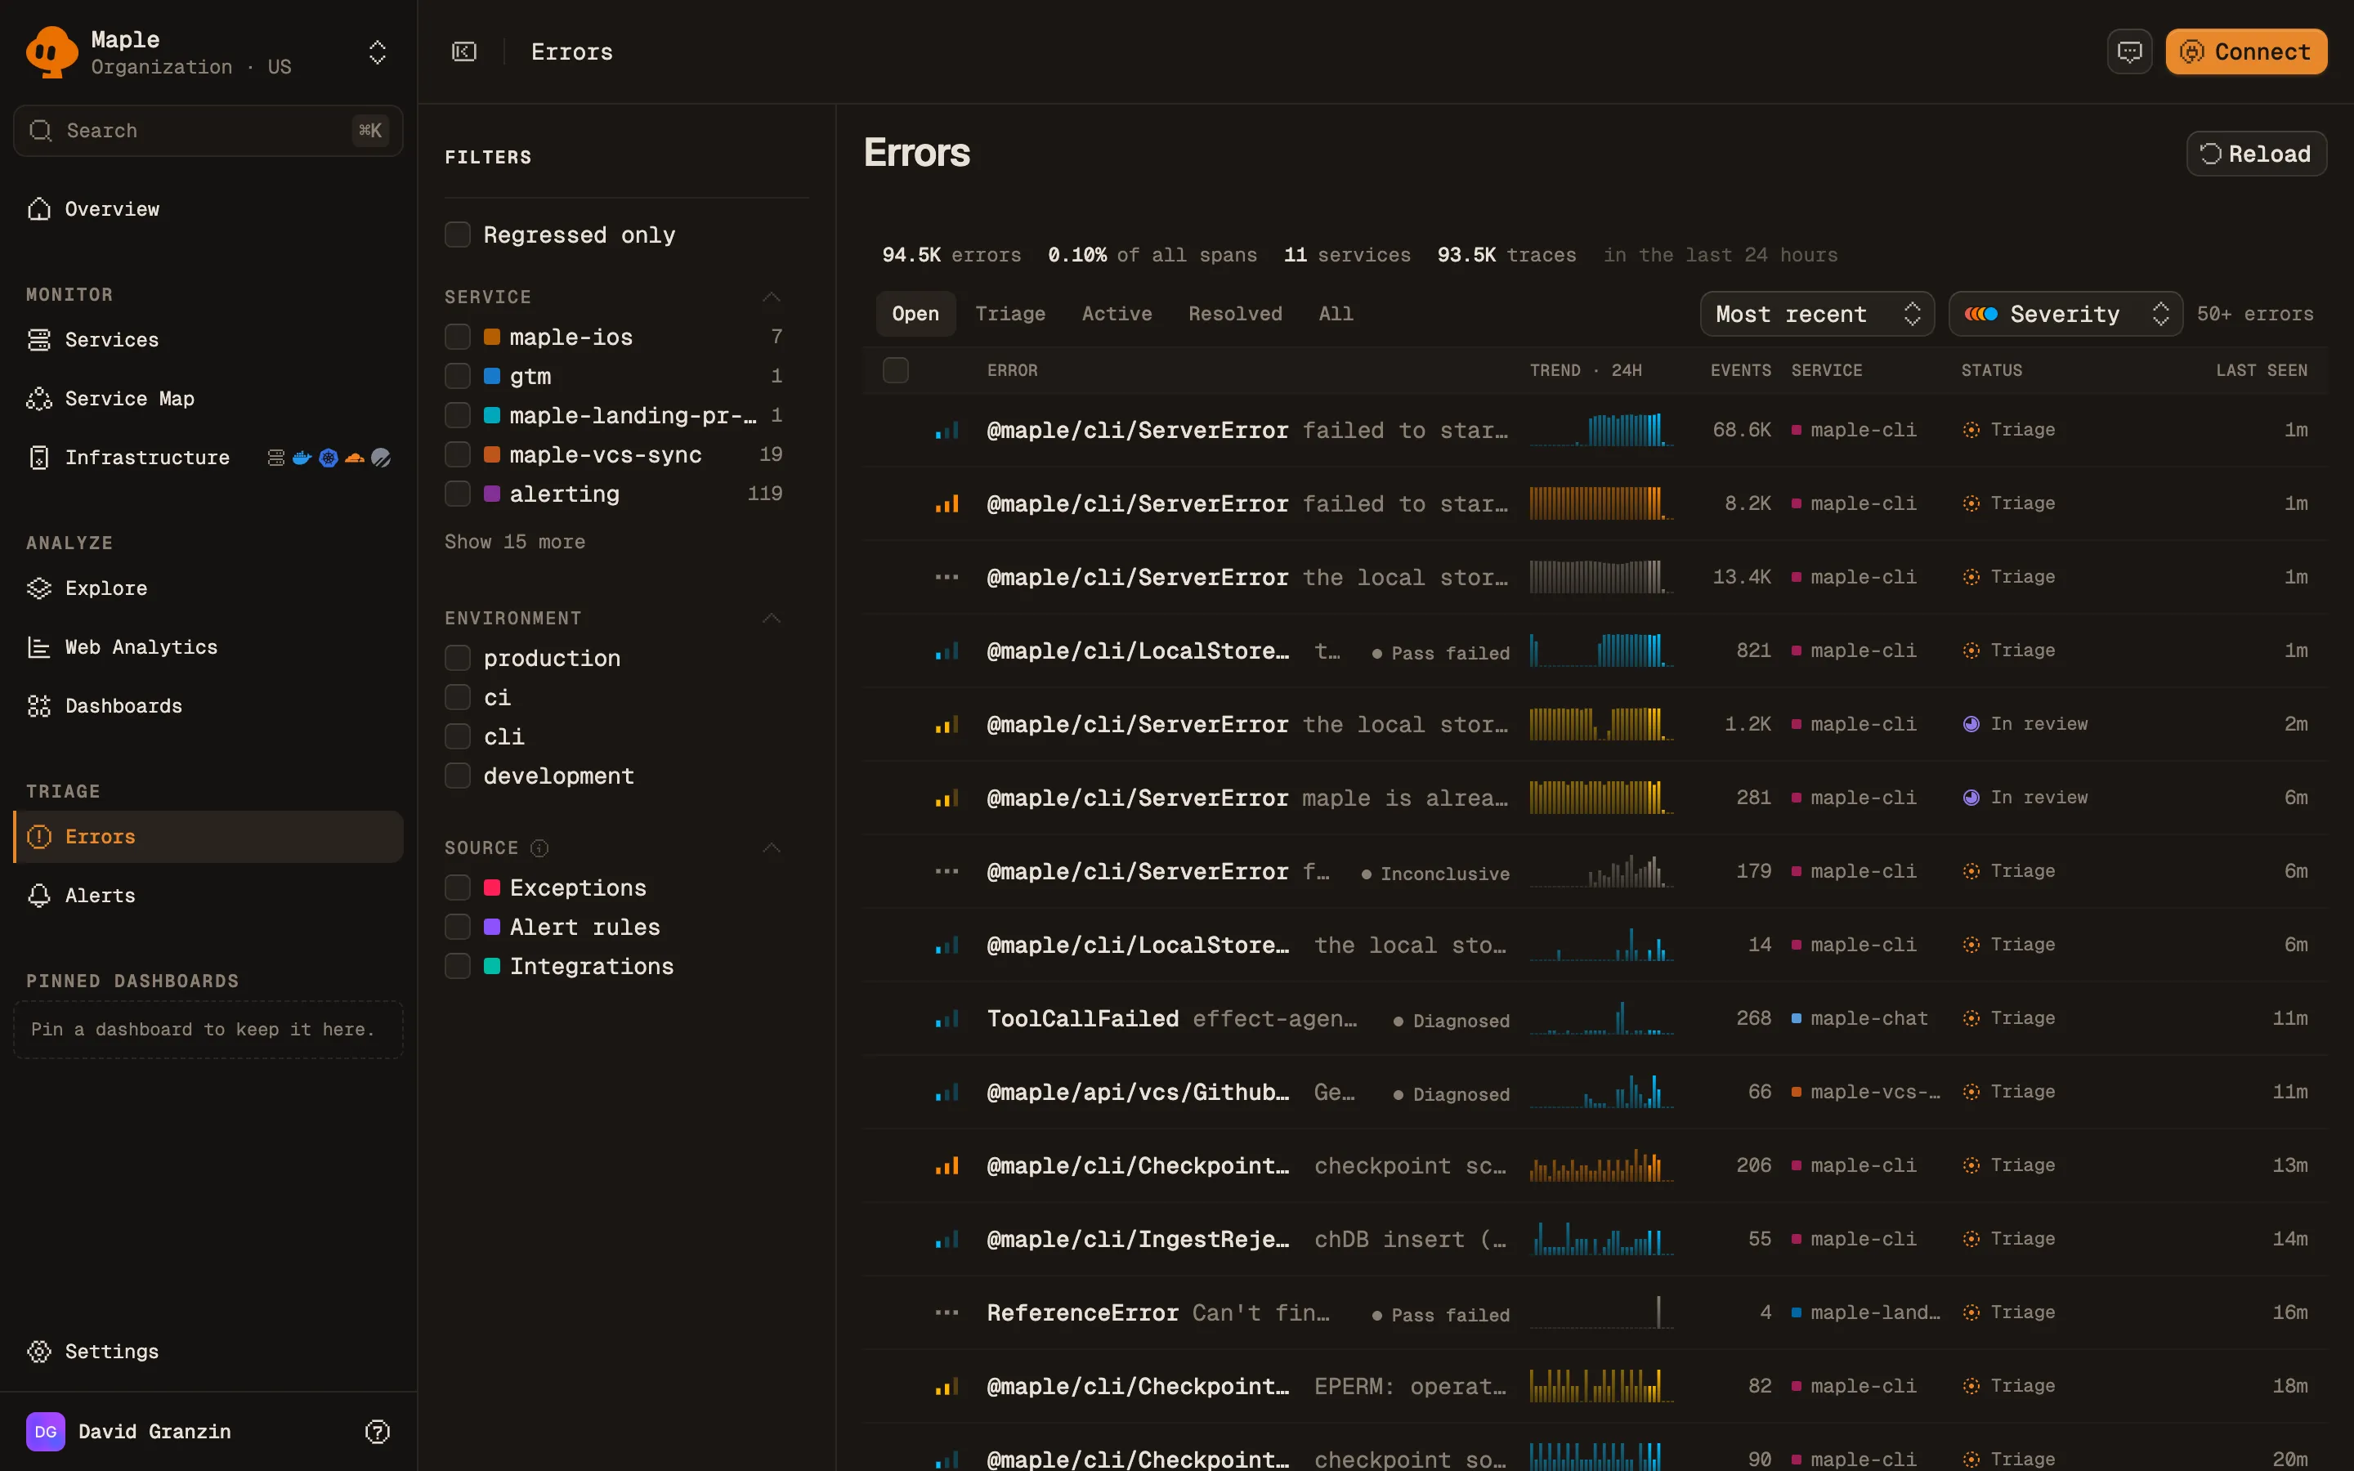Check the development environment filter
Screen dimensions: 2354x1471
coord(457,776)
